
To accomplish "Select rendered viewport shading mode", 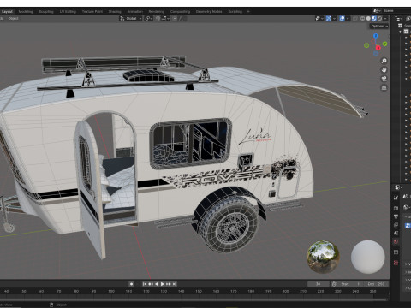I will click(x=380, y=18).
